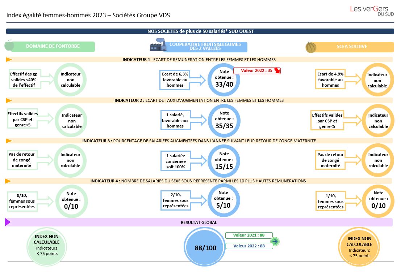Click orange 'Indicateur non calculable' circle beside 'Pas de retour'
This screenshot has width=401, height=277.
point(378,160)
